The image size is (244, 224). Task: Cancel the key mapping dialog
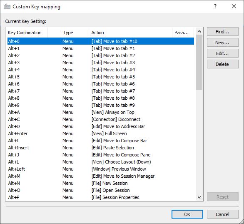tap(222, 214)
